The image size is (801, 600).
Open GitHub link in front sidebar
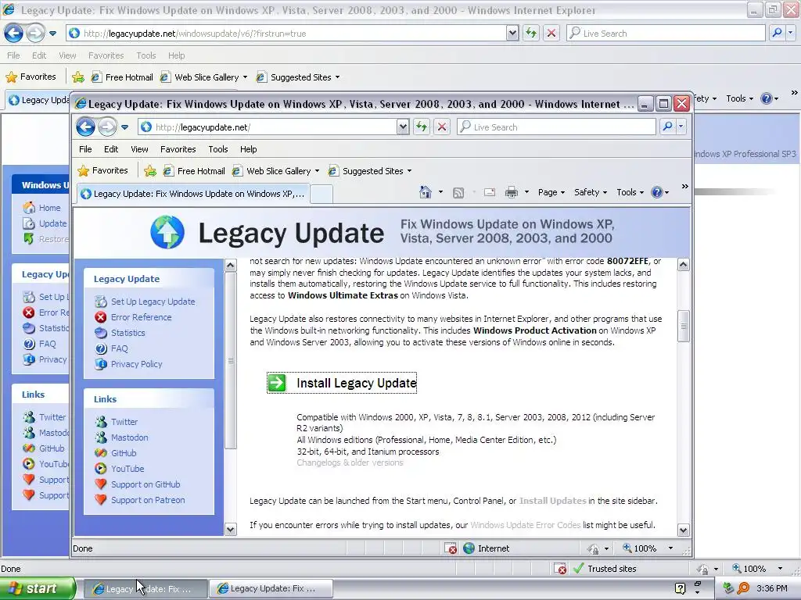(x=124, y=453)
